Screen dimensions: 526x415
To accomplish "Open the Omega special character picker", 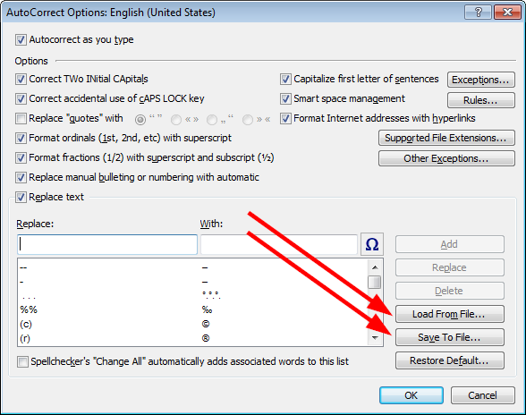I will pyautogui.click(x=372, y=244).
